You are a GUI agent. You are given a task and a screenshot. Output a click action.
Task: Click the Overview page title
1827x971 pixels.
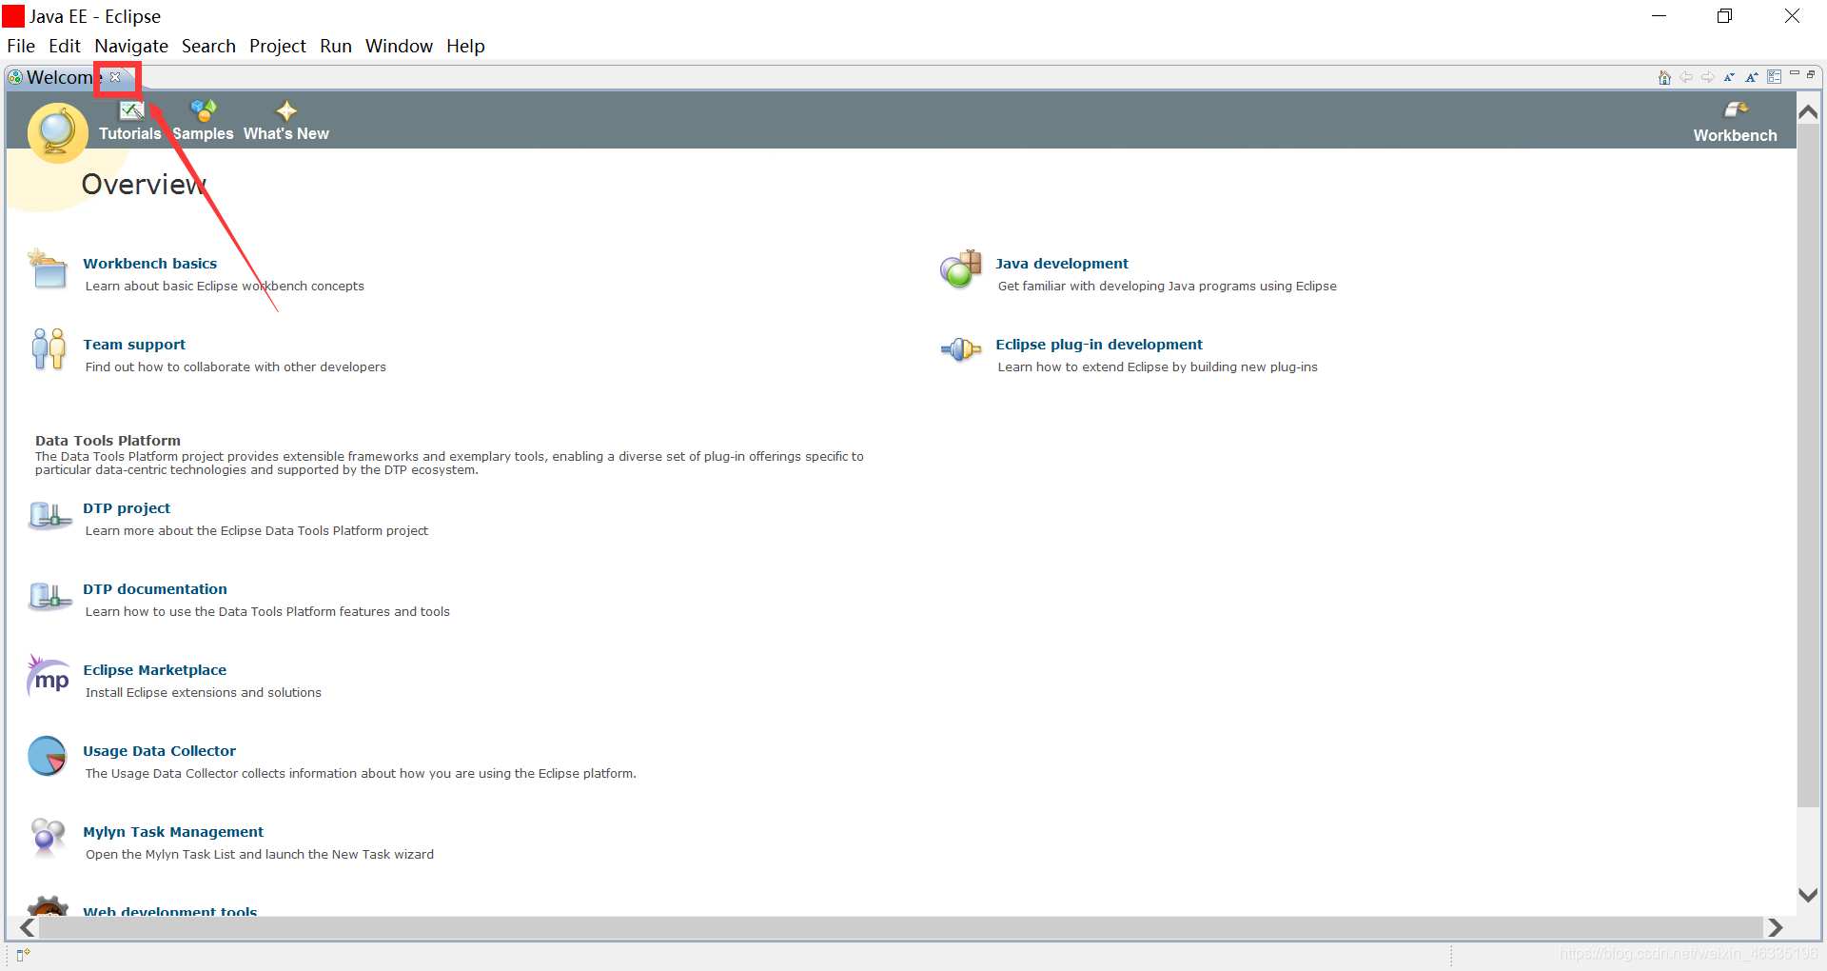pyautogui.click(x=144, y=184)
